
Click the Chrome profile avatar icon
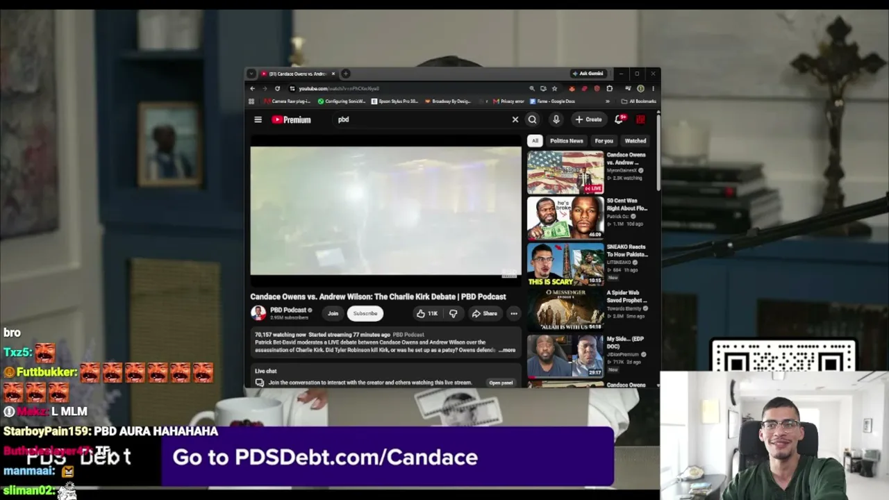(x=640, y=88)
